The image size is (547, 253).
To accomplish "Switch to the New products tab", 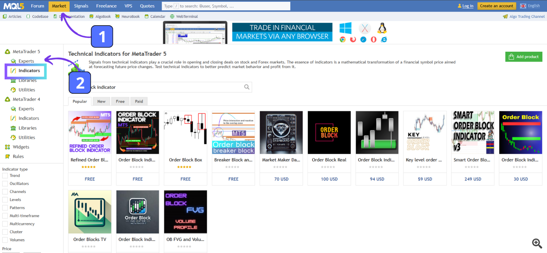I will (101, 101).
